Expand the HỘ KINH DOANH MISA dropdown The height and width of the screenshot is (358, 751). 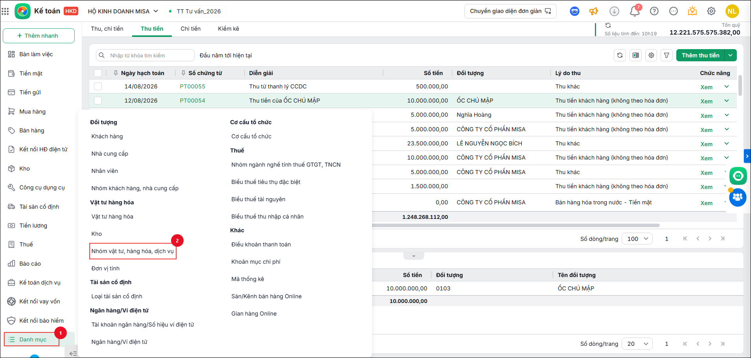156,11
